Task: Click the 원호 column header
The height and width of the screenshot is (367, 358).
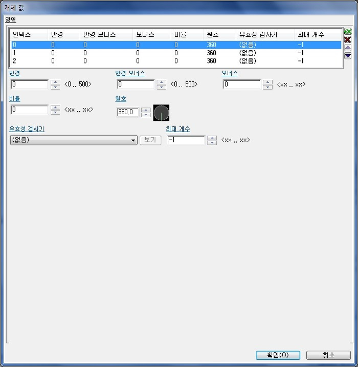Action: [x=219, y=35]
